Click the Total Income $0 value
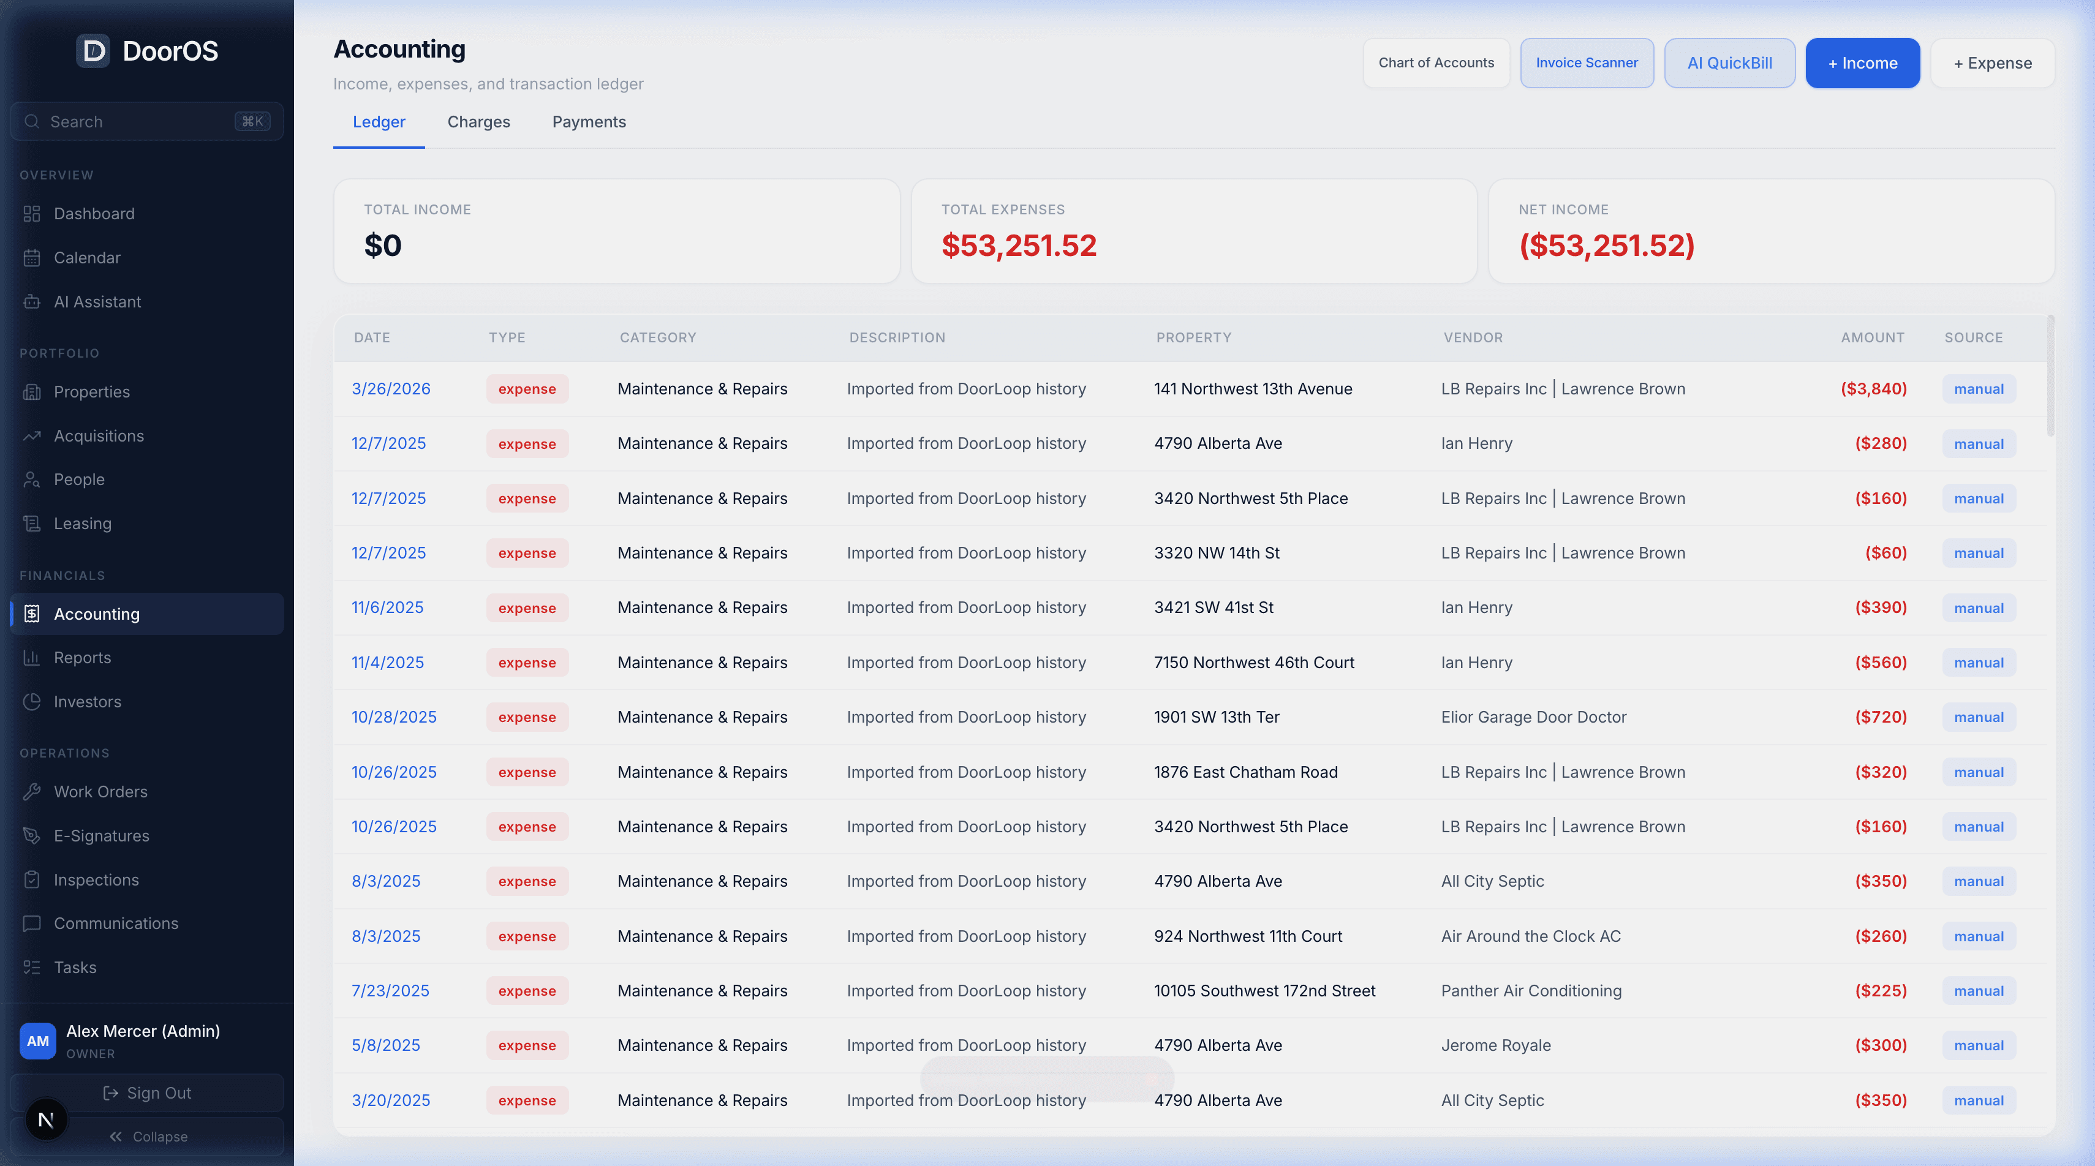This screenshot has width=2095, height=1166. [383, 246]
